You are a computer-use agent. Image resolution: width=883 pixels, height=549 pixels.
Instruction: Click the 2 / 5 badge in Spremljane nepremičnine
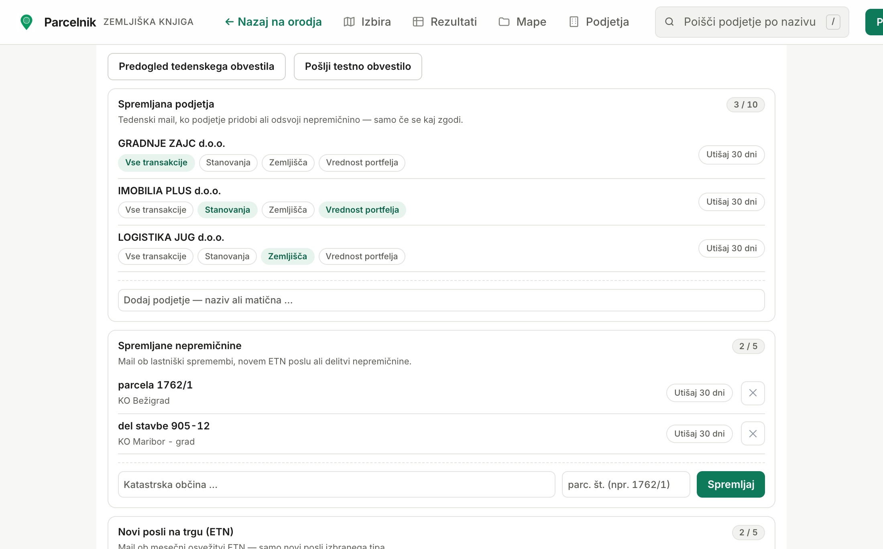[749, 346]
